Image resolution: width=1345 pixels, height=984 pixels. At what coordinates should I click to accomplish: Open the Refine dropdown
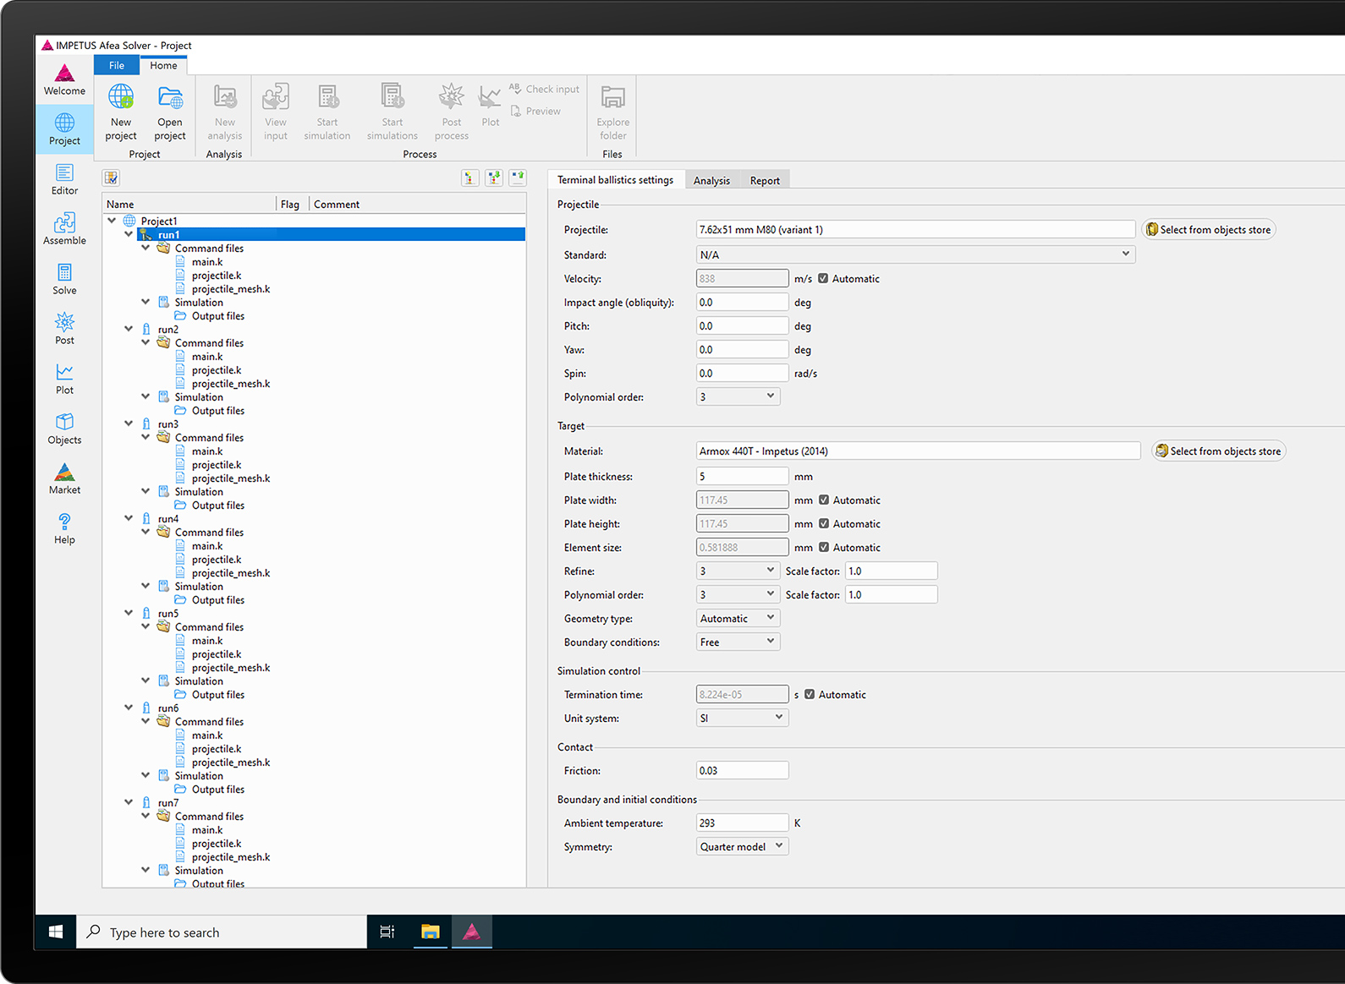[x=738, y=571]
